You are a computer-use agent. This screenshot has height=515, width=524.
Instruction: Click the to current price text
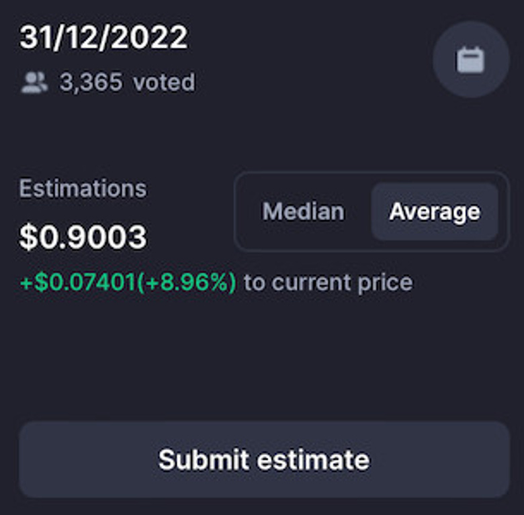tap(329, 283)
